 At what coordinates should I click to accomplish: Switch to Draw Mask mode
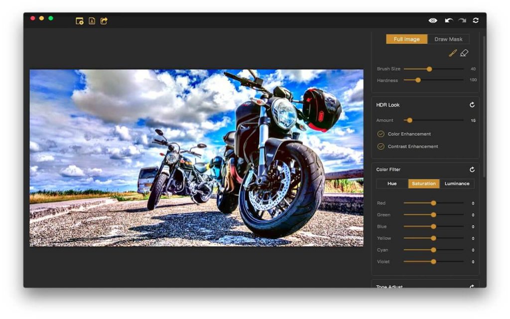[448, 38]
